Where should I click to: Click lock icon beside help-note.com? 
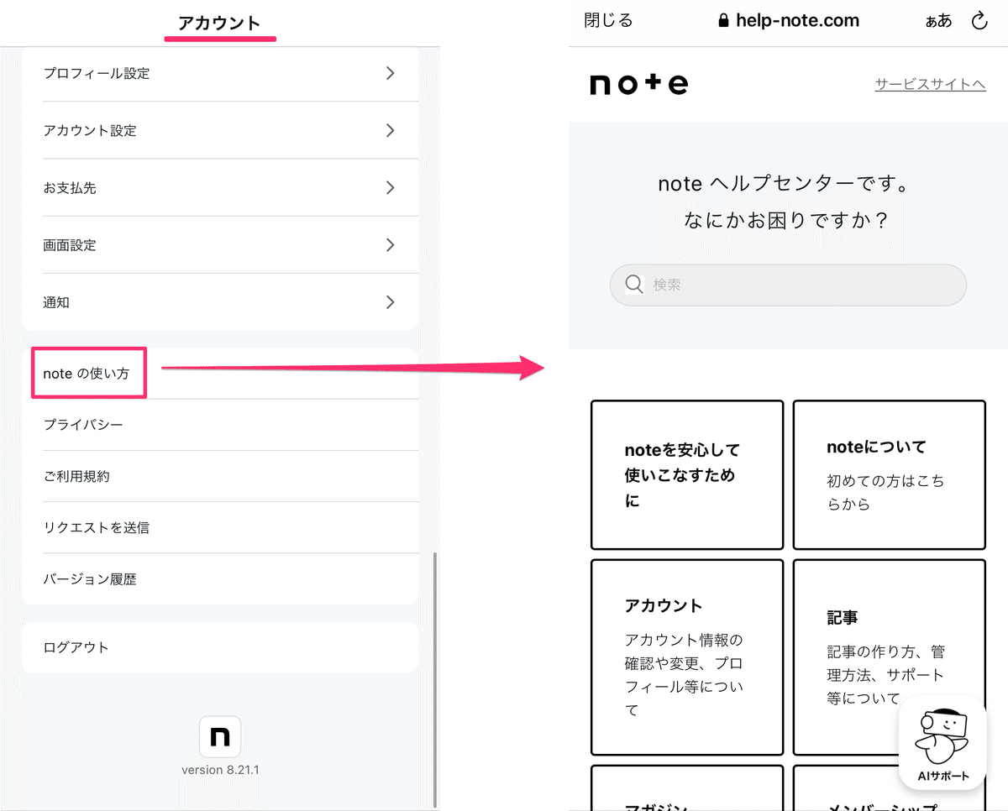(x=724, y=21)
